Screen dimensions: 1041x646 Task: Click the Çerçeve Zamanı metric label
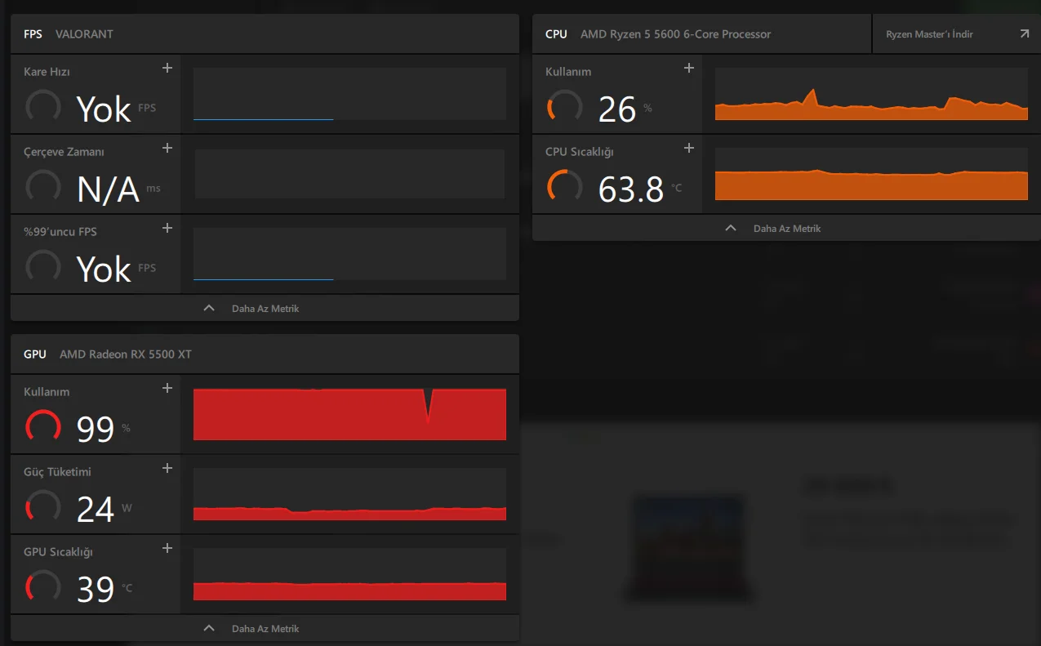pyautogui.click(x=64, y=152)
